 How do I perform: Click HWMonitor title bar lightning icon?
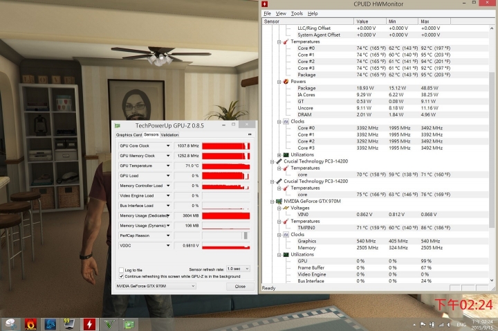[264, 4]
